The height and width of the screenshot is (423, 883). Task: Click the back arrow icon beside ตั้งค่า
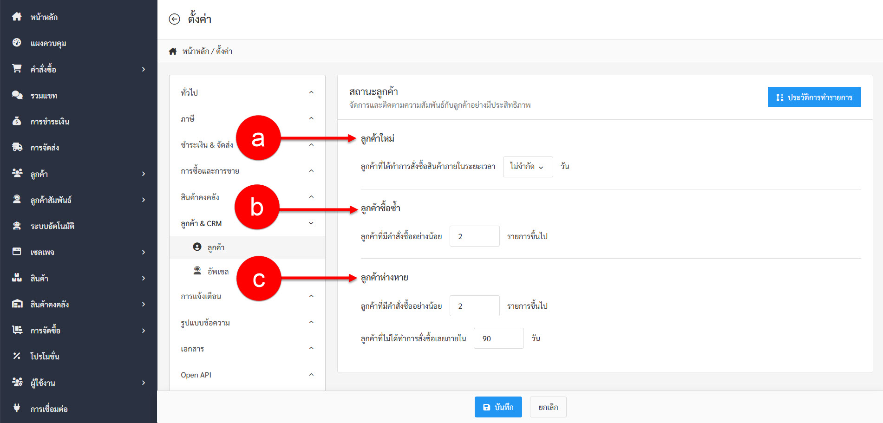click(174, 19)
